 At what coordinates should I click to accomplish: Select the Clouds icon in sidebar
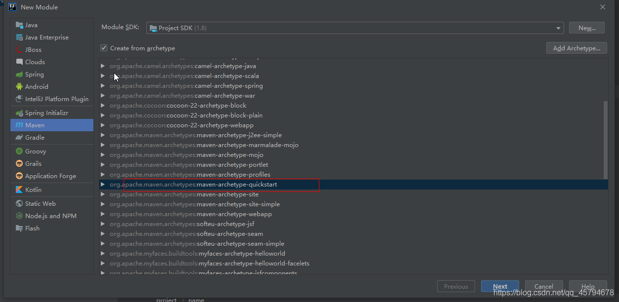point(19,62)
